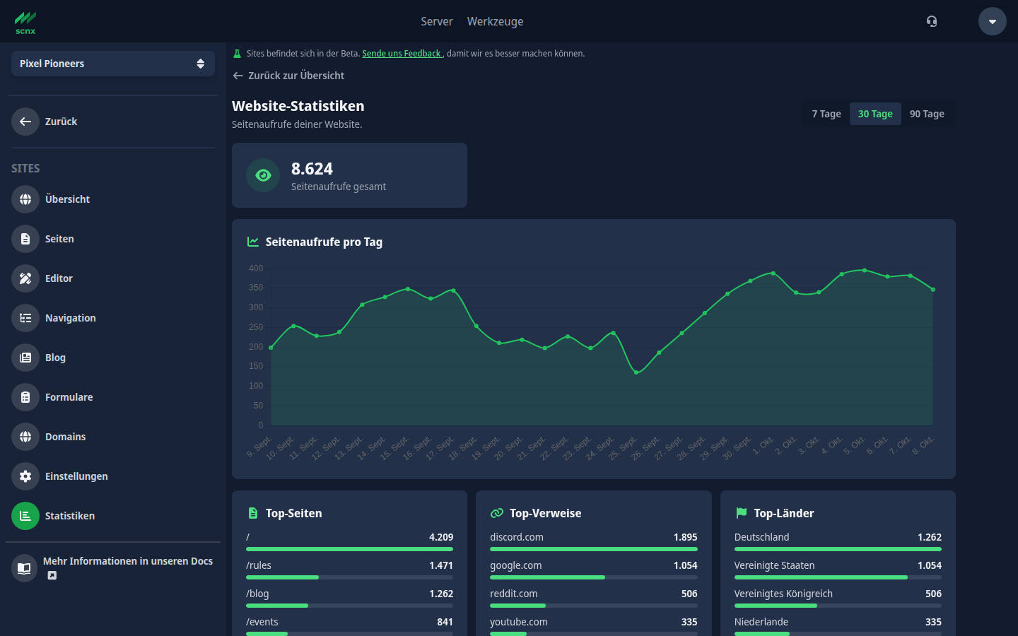Screen dimensions: 1018x636
Task: Open Einstellungen gear icon
Action: tap(25, 476)
